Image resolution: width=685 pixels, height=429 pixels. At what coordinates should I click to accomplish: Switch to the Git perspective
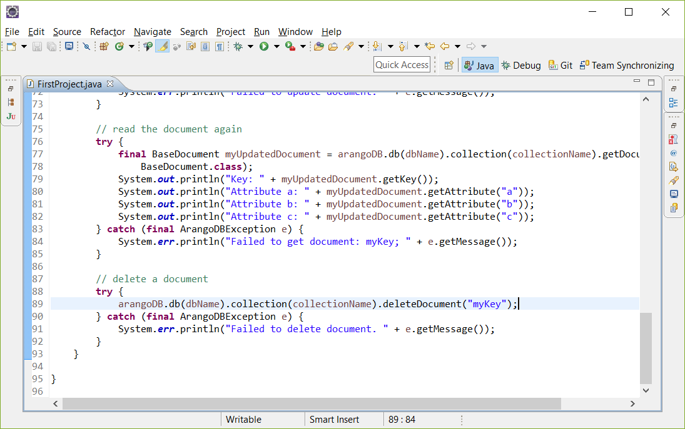(x=561, y=66)
